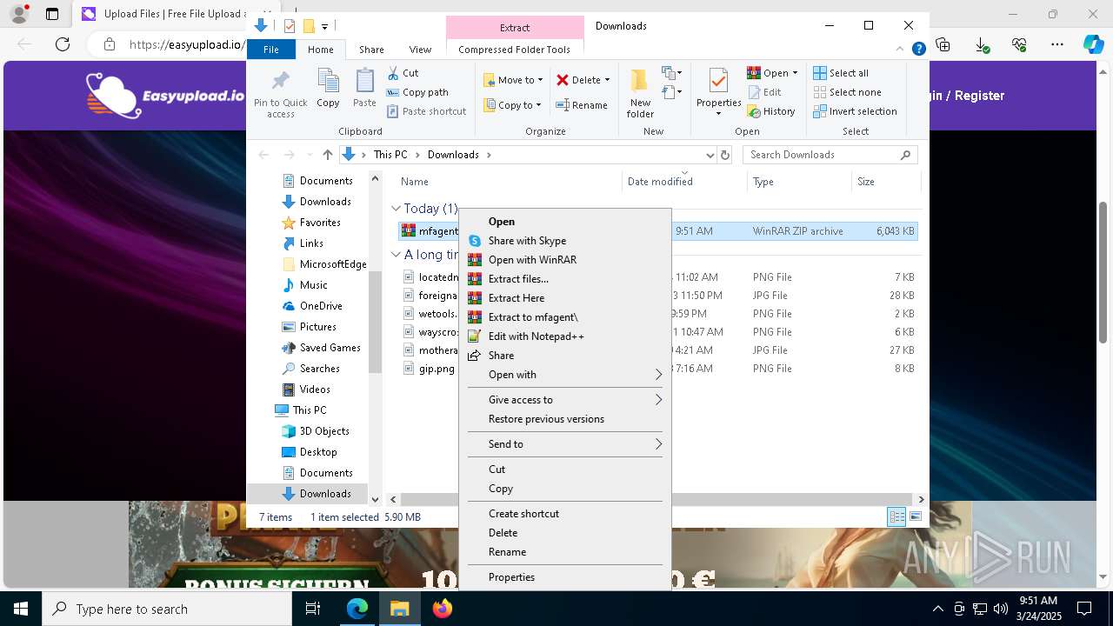Viewport: 1113px width, 626px height.
Task: Switch to the View ribbon tab
Action: point(420,50)
